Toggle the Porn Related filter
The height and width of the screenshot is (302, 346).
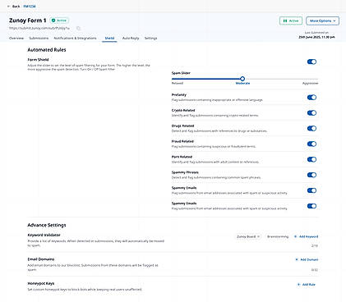tap(311, 159)
